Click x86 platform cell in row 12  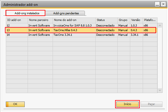(150, 26)
